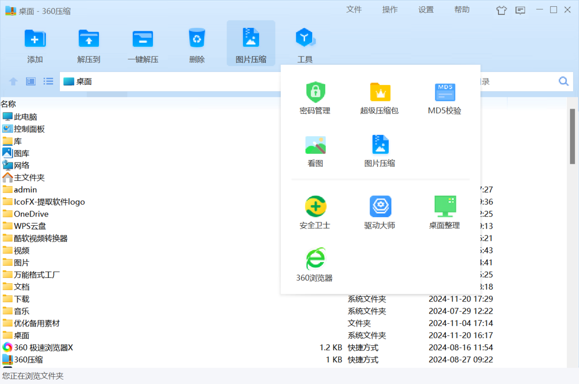Go up to the parent directory
This screenshot has height=384, width=579.
[14, 82]
